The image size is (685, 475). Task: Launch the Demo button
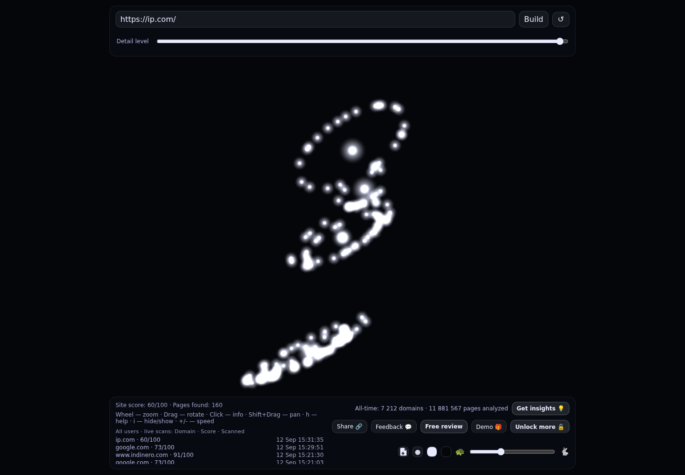pyautogui.click(x=489, y=427)
